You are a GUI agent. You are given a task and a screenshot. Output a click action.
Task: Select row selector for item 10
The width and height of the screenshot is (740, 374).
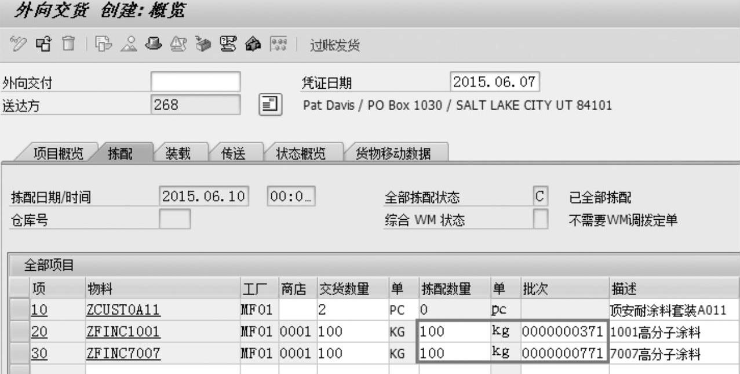[20, 310]
